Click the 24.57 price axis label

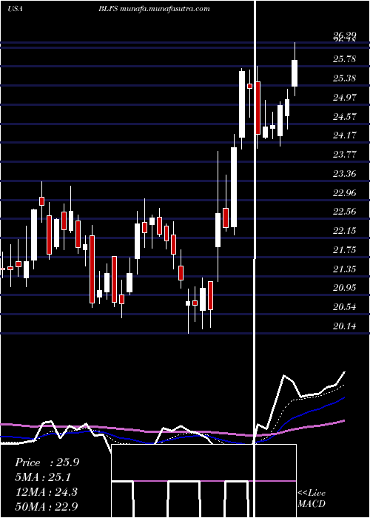tap(345, 116)
